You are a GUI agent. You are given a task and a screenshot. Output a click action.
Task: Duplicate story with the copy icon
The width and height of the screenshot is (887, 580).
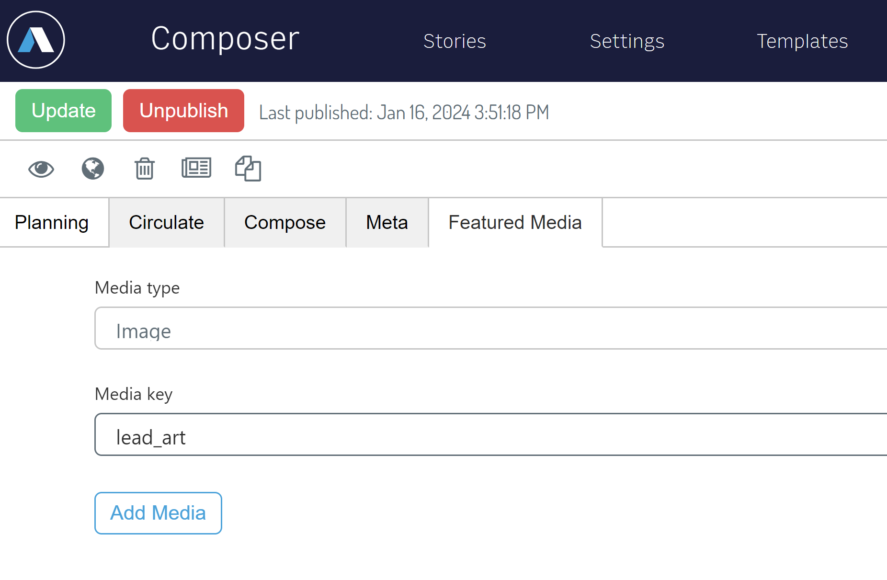coord(248,169)
